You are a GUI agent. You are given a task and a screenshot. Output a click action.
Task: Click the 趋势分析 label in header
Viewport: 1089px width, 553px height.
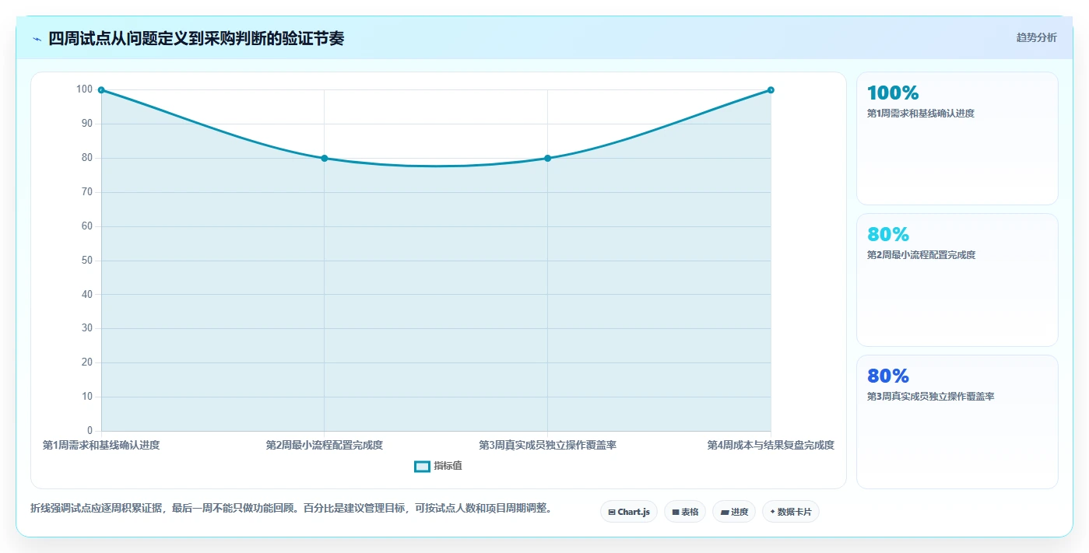[1036, 37]
